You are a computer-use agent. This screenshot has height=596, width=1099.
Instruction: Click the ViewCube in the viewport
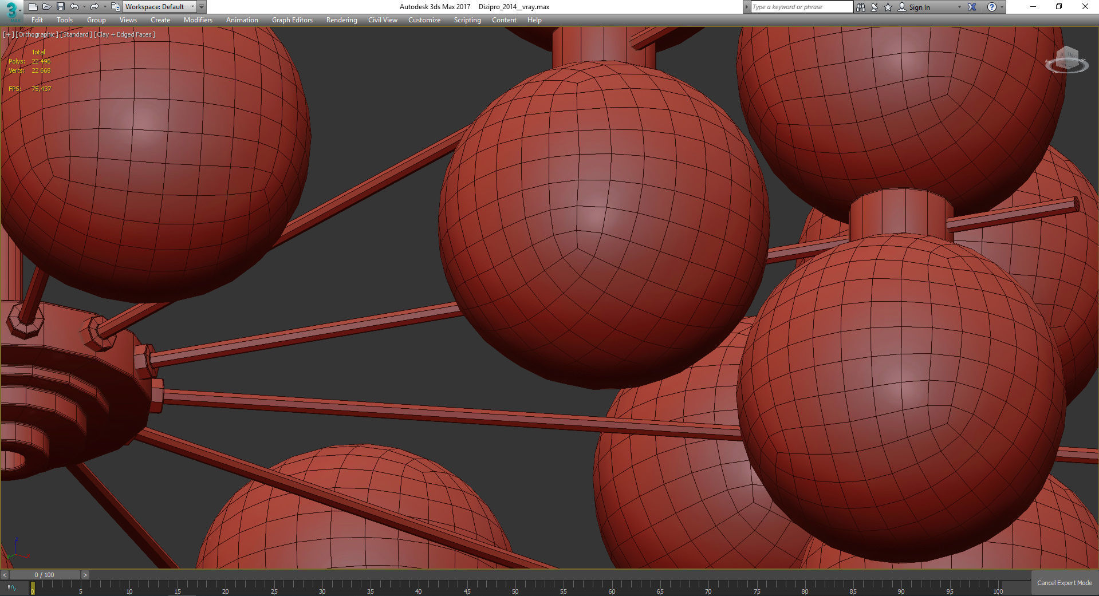click(x=1067, y=60)
